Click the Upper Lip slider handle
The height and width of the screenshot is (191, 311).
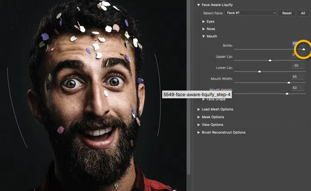pyautogui.click(x=270, y=60)
